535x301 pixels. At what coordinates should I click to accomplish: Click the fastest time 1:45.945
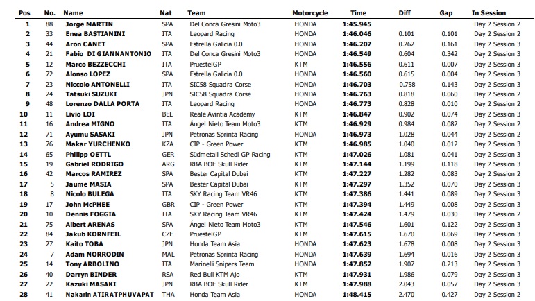[357, 23]
